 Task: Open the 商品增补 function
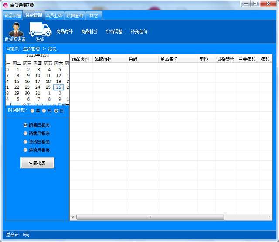(65, 32)
